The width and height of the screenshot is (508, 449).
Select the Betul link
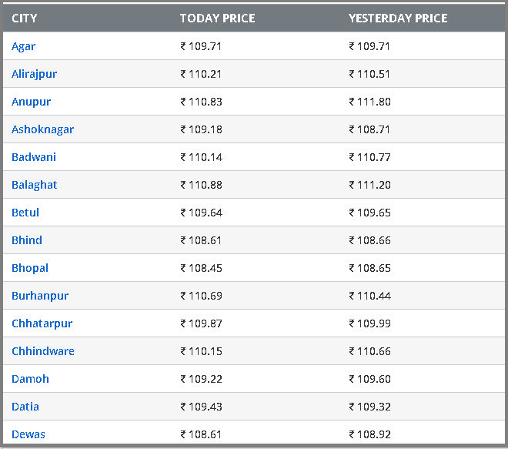(25, 213)
